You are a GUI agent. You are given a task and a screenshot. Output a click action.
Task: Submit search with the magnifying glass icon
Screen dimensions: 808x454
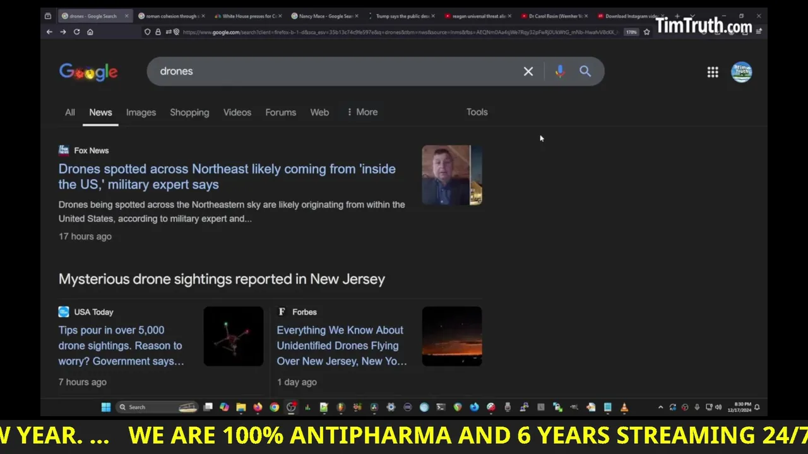(585, 71)
